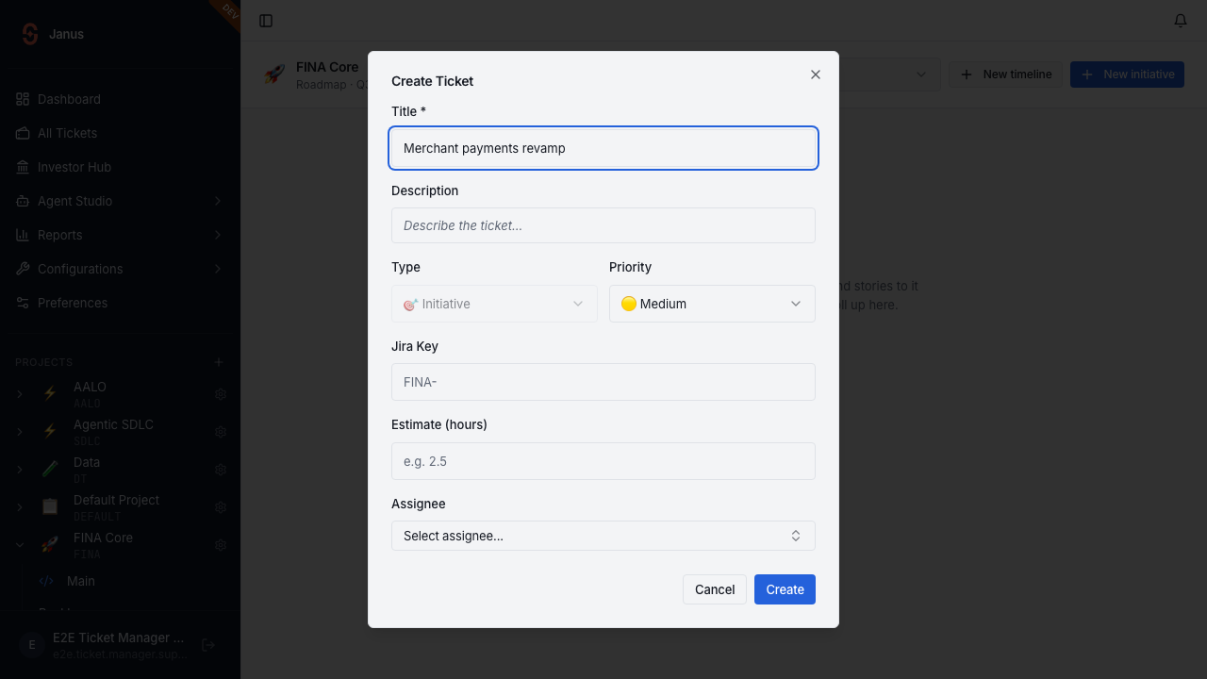
Task: Toggle the sidebar panel icon
Action: tap(266, 21)
